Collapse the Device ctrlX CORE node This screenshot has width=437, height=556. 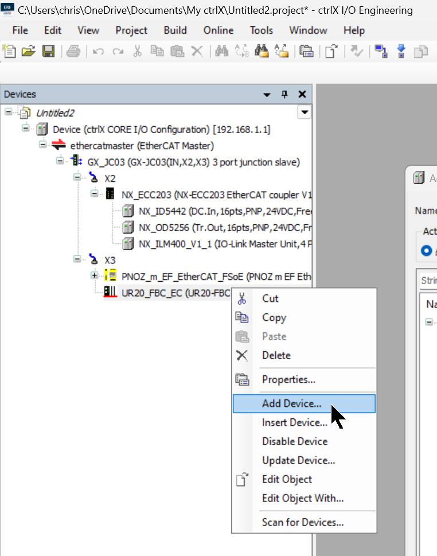coord(25,128)
